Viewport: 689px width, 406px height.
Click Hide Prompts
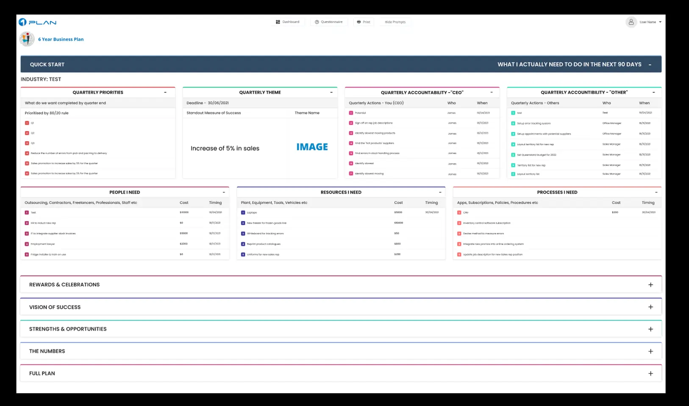(395, 22)
